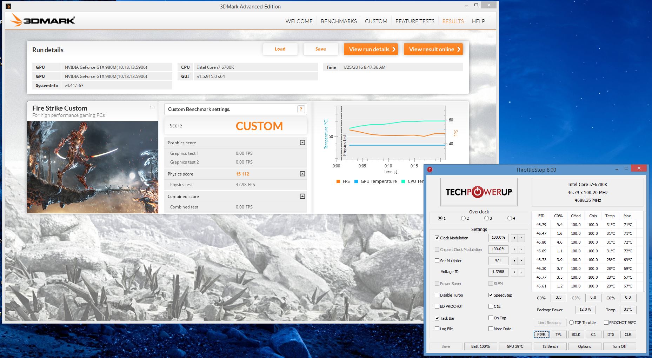Click the Batt 100% button

coord(480,346)
